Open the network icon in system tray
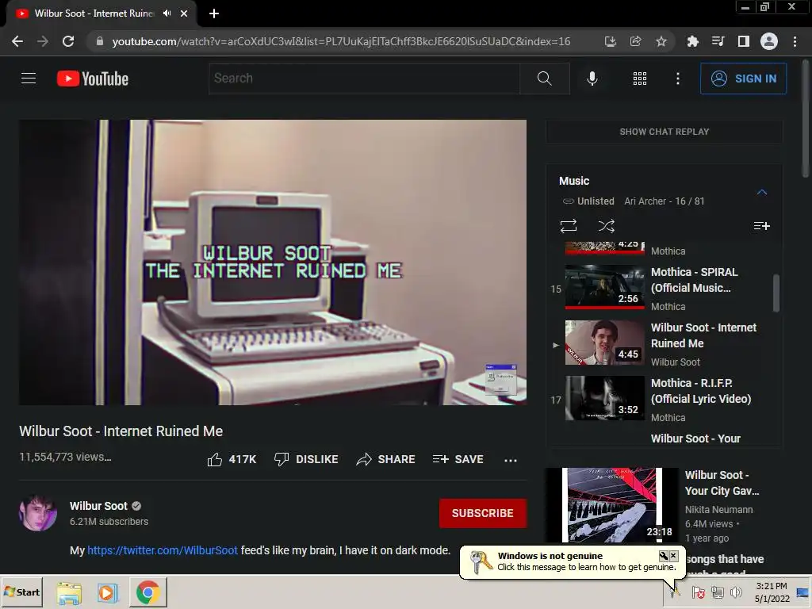Screen dimensions: 812x609 coord(717,592)
